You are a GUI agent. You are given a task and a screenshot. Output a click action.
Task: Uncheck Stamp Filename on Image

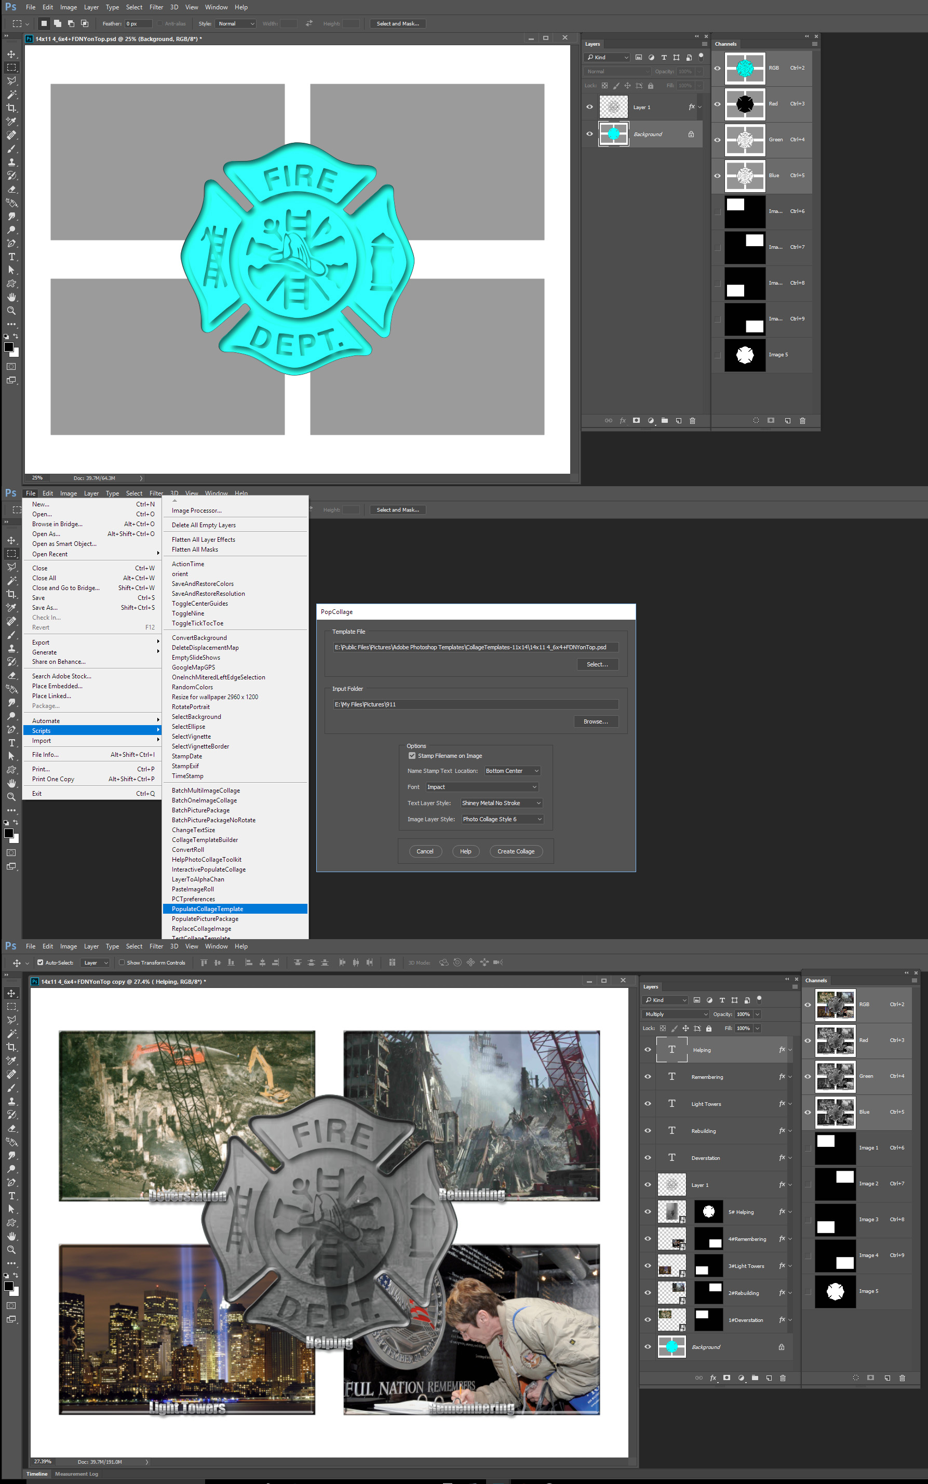click(412, 755)
